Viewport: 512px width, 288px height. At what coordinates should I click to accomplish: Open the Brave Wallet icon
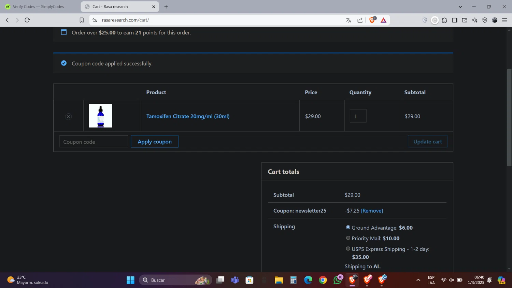click(465, 20)
